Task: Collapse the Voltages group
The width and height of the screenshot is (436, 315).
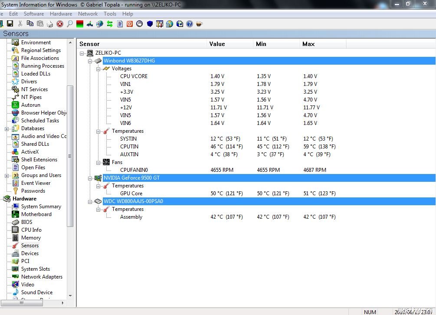Action: click(98, 69)
